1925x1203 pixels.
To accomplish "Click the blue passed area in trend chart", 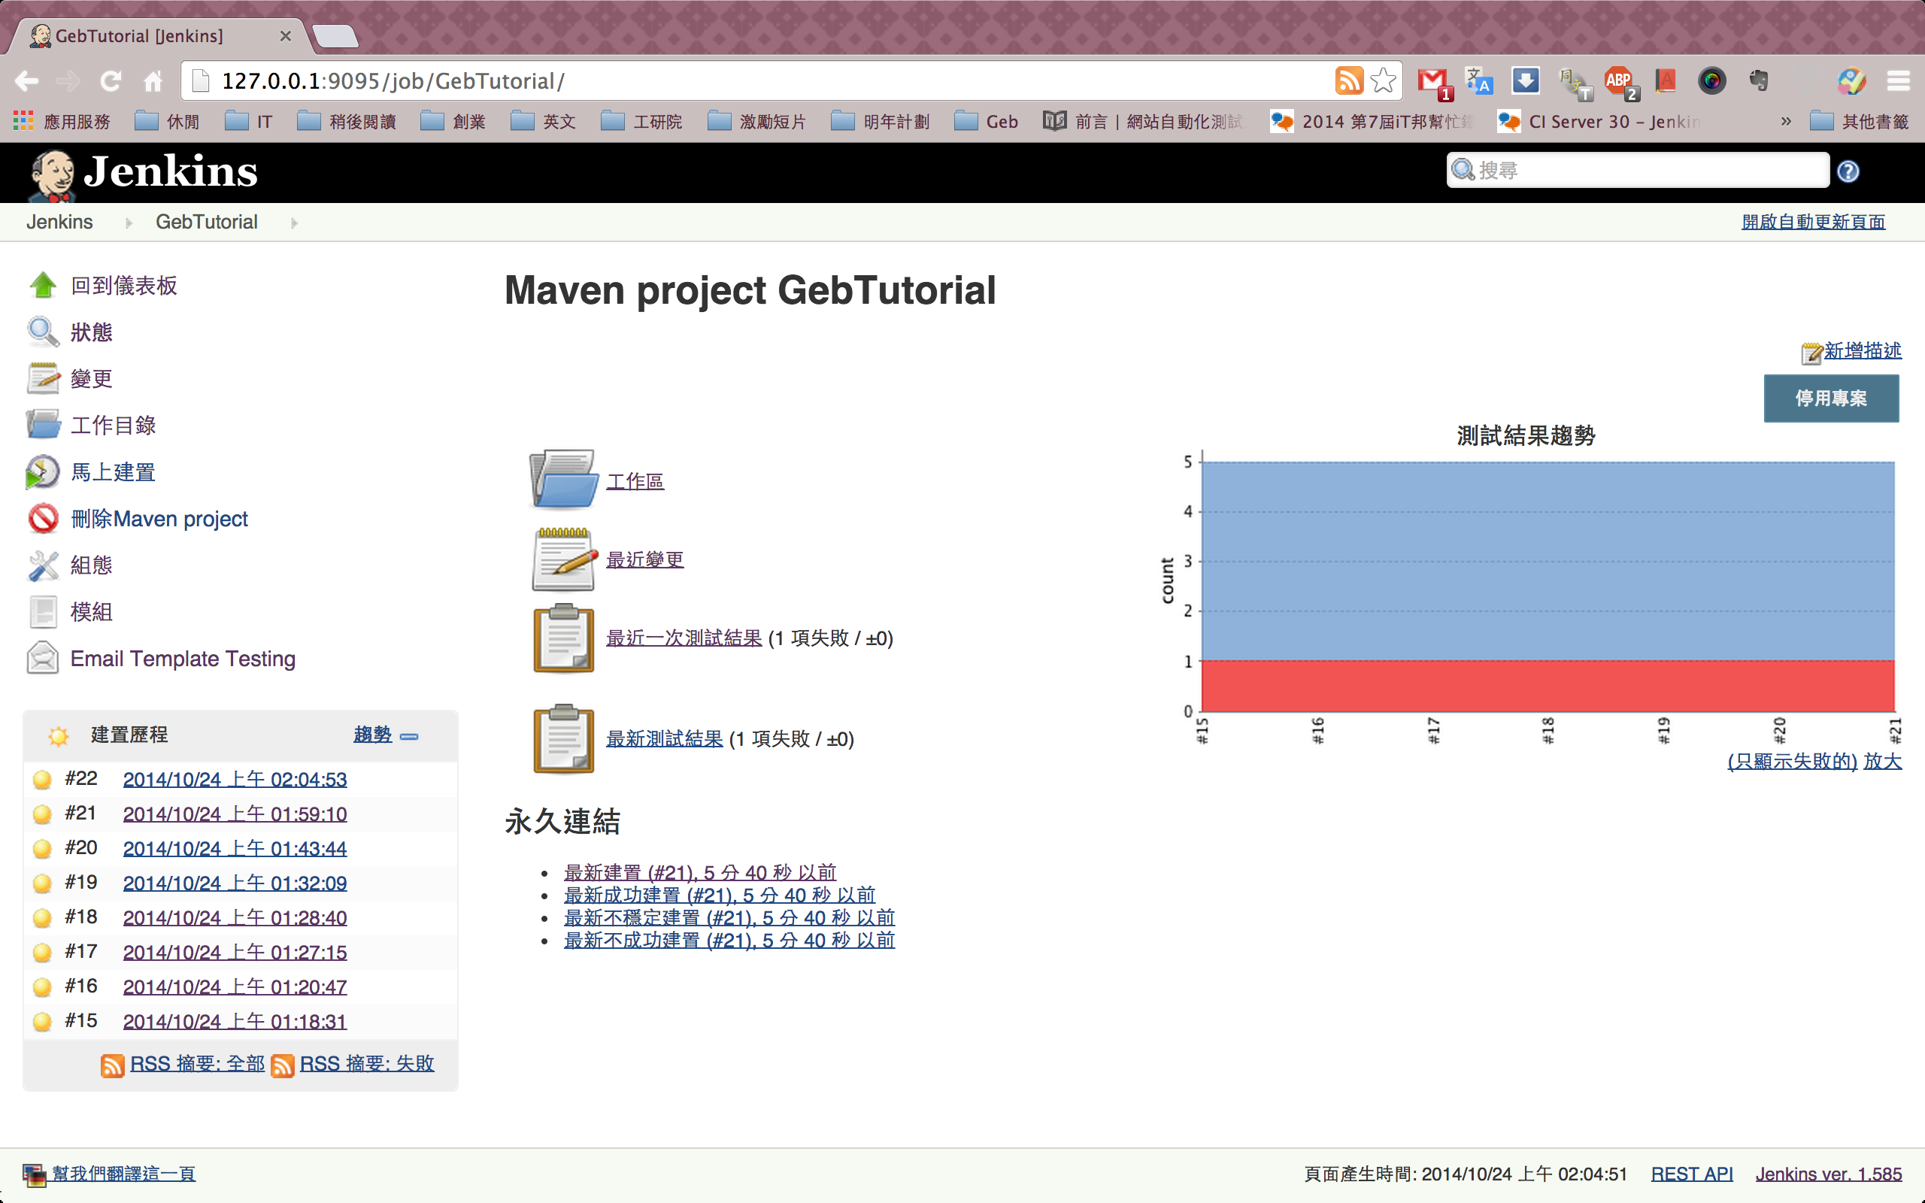I will point(1548,561).
